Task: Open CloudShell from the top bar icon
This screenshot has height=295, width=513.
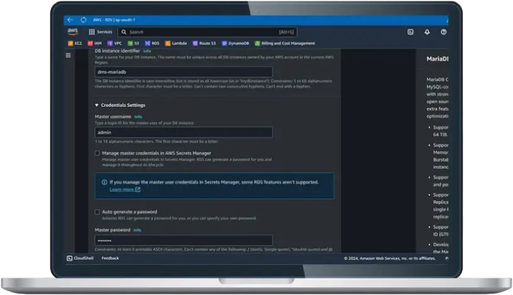Action: coord(411,31)
